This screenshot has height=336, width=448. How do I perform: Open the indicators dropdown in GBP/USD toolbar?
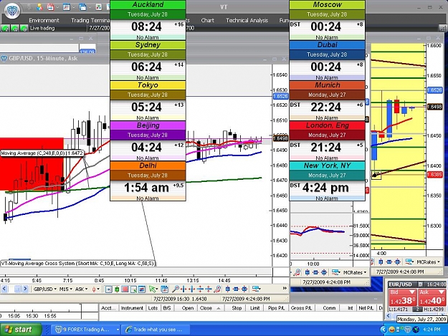click(257, 289)
